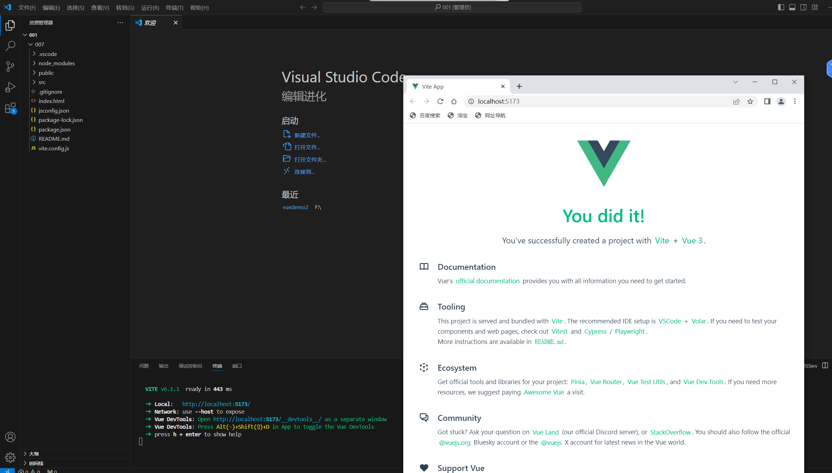The height and width of the screenshot is (473, 832).
Task: Split the terminal panel
Action: (x=825, y=365)
